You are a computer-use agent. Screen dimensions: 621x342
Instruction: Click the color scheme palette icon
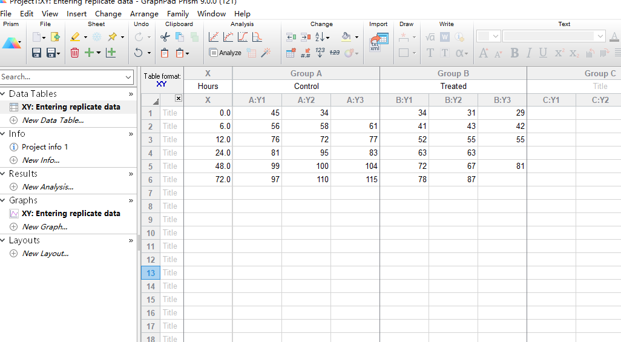coord(349,53)
